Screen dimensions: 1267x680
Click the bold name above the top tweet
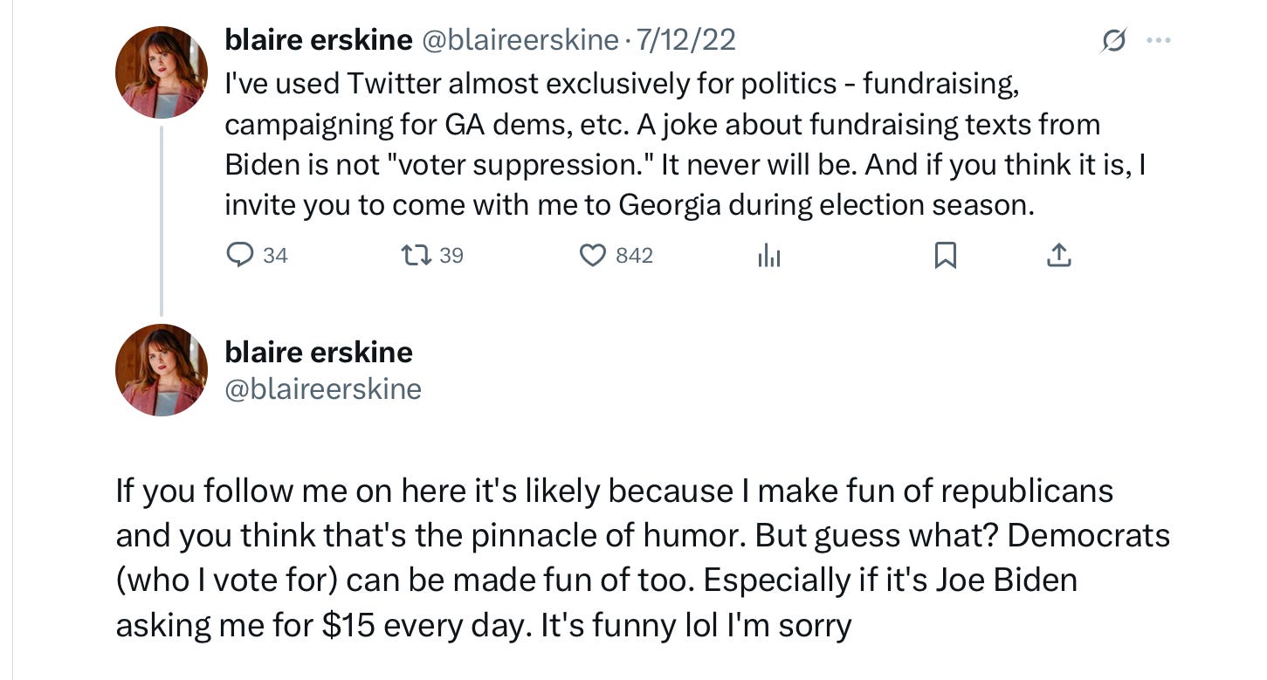tap(318, 39)
